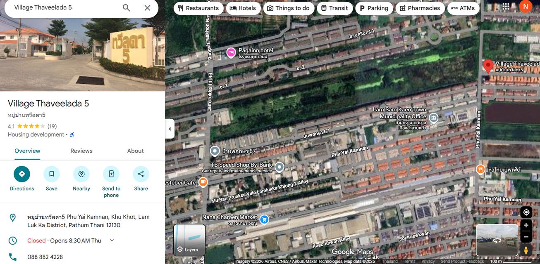Click the Send to phone icon
This screenshot has width=540, height=264.
[x=111, y=174]
